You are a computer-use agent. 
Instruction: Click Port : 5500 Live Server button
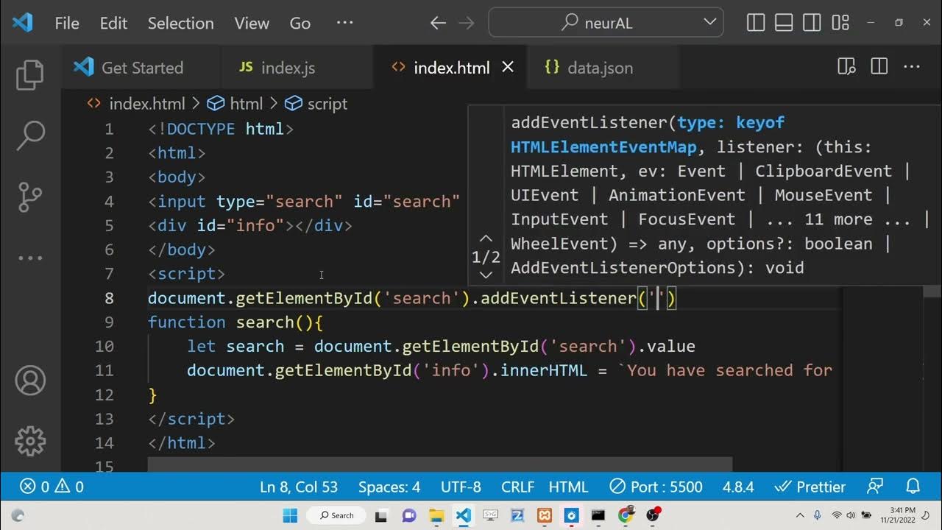pos(656,487)
